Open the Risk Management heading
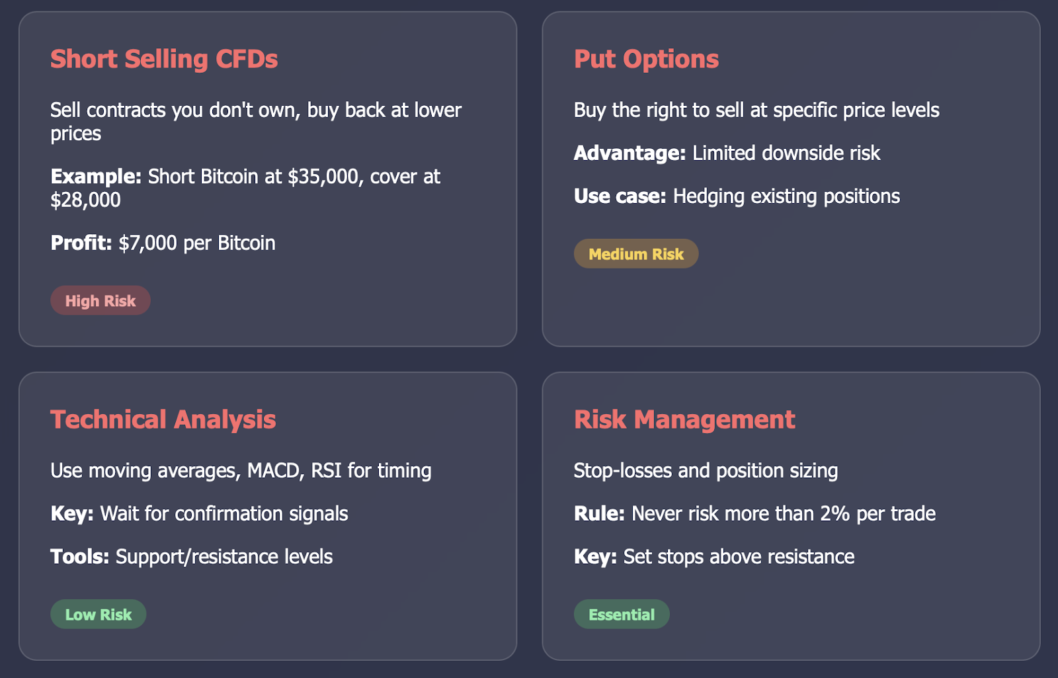Image resolution: width=1058 pixels, height=678 pixels. coord(684,419)
